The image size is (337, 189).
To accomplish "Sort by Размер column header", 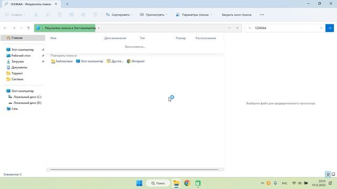I will tap(181, 38).
